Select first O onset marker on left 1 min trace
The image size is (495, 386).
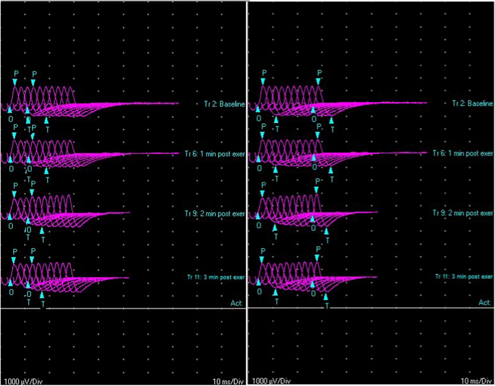(10, 160)
